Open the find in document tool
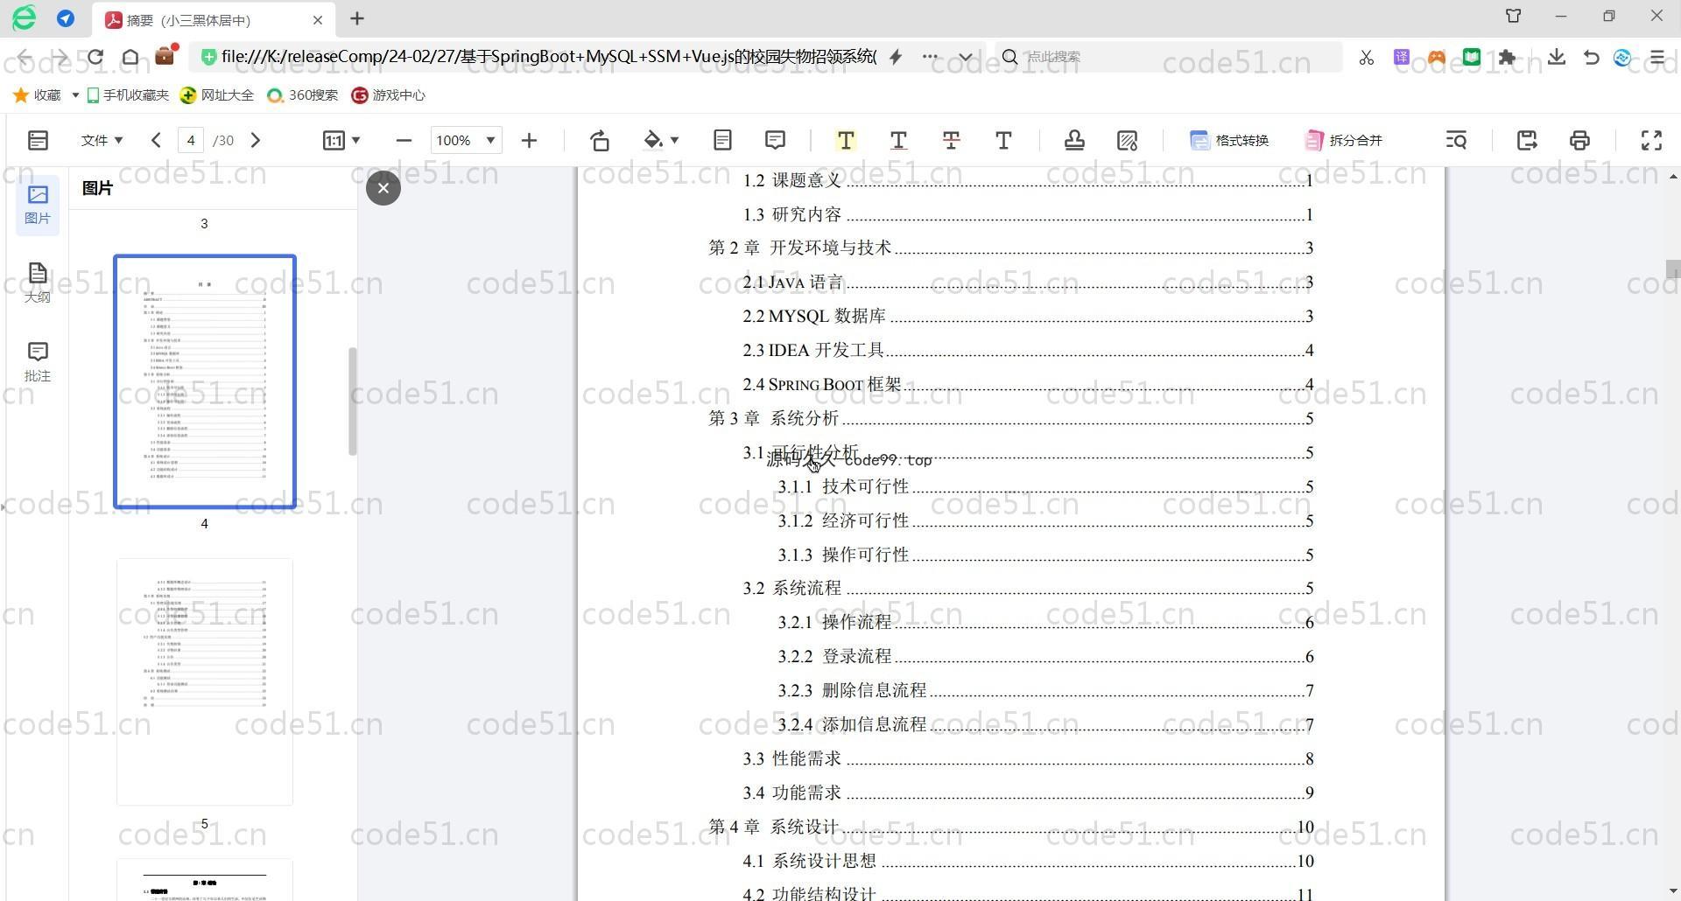Viewport: 1681px width, 901px height. [1456, 140]
